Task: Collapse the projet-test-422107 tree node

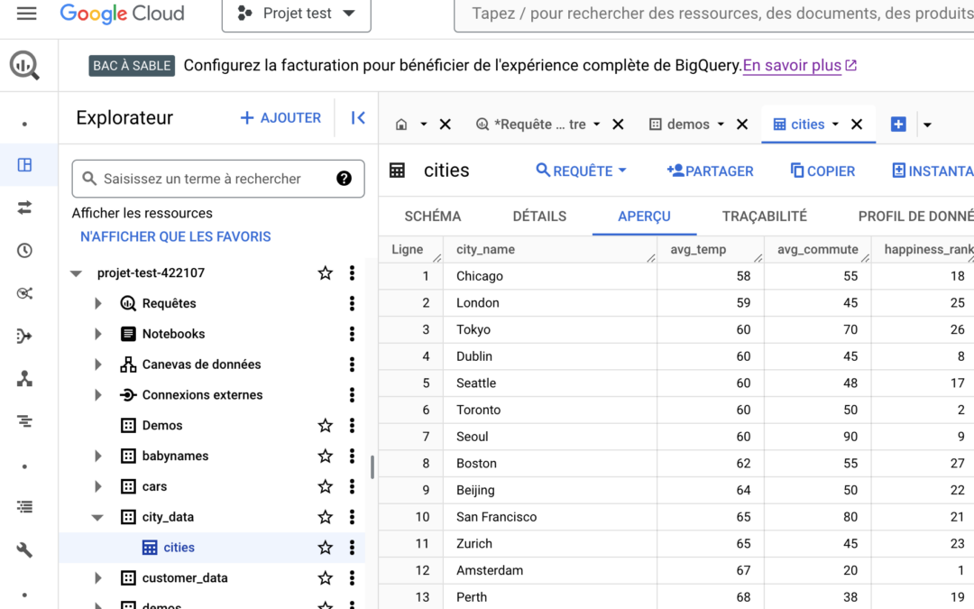Action: (x=77, y=273)
